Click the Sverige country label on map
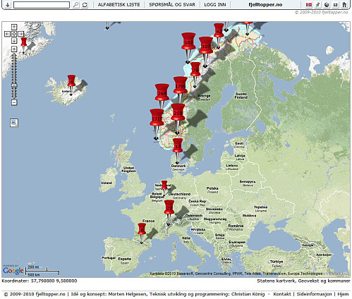The width and height of the screenshot is (352, 299). [204, 97]
